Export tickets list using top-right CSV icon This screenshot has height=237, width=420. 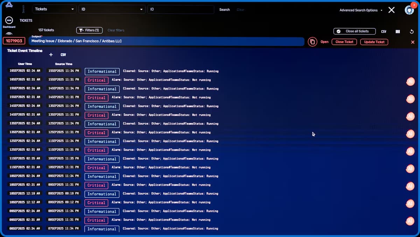(384, 31)
